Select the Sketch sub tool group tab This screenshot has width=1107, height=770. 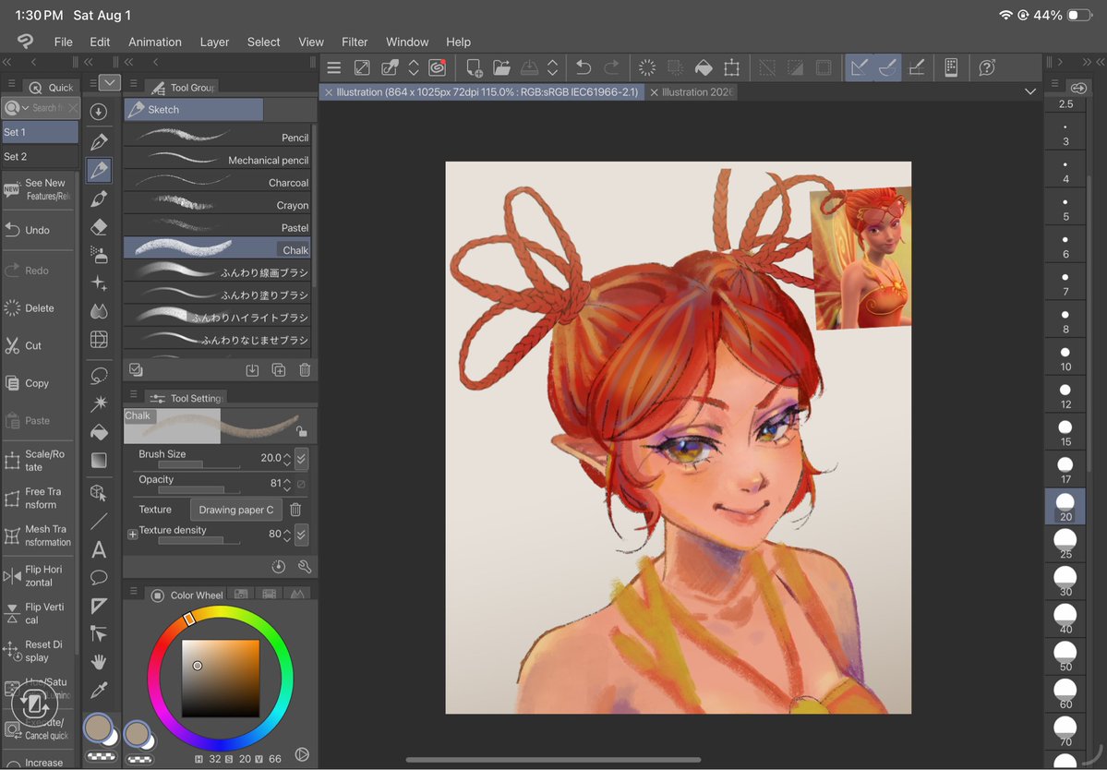click(x=194, y=109)
